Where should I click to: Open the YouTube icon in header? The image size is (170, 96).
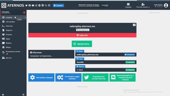coord(33,5)
